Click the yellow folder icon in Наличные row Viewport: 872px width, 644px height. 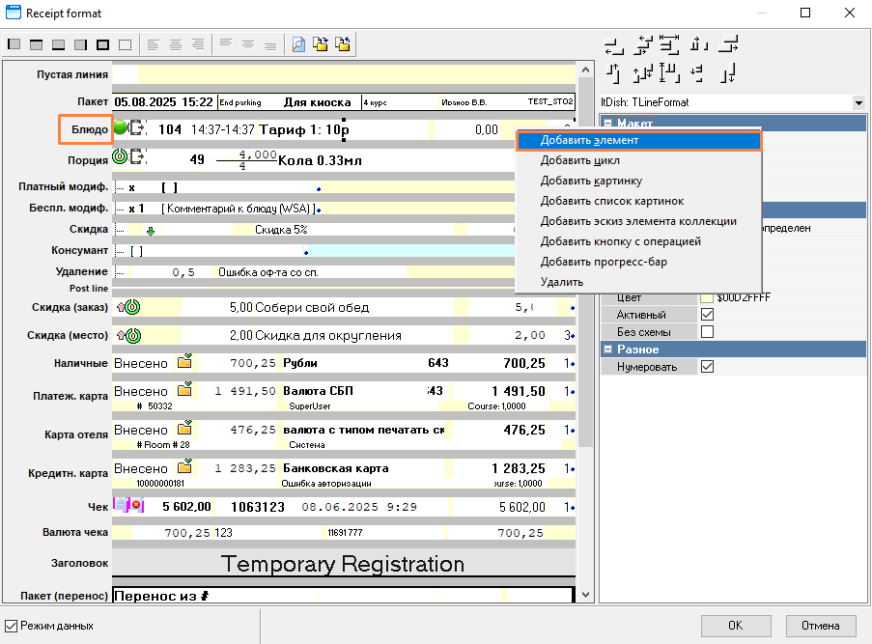point(184,363)
